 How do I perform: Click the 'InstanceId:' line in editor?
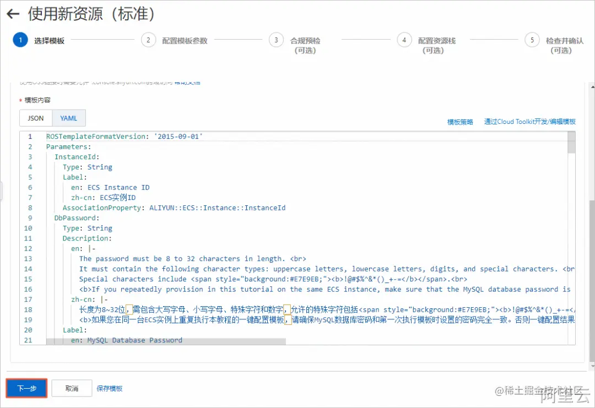coord(77,157)
